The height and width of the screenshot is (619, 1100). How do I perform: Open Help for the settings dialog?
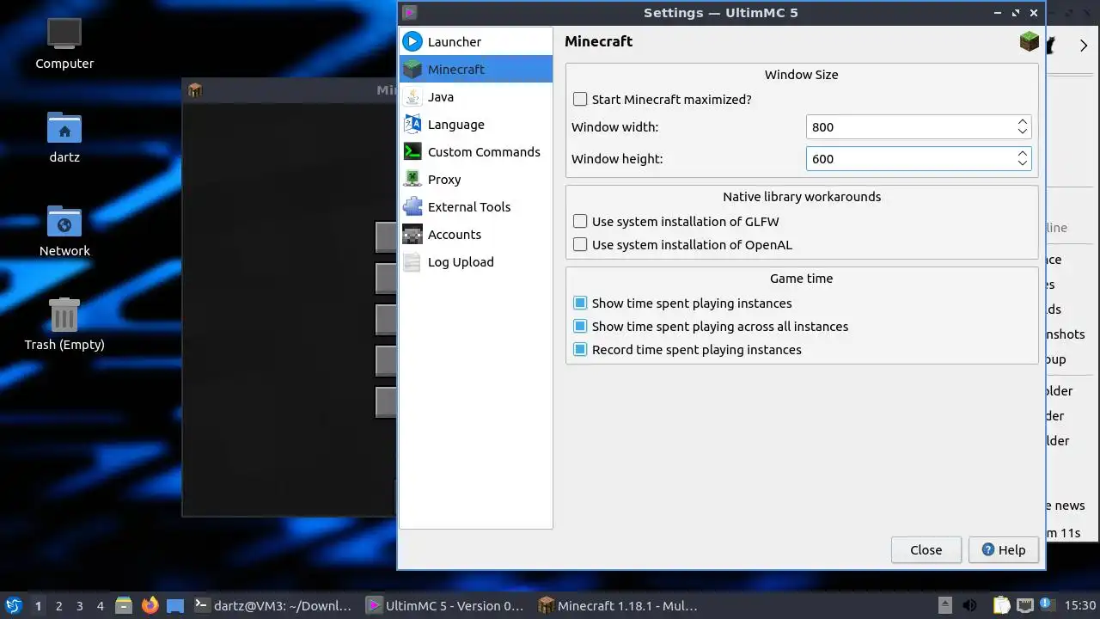coord(1004,550)
